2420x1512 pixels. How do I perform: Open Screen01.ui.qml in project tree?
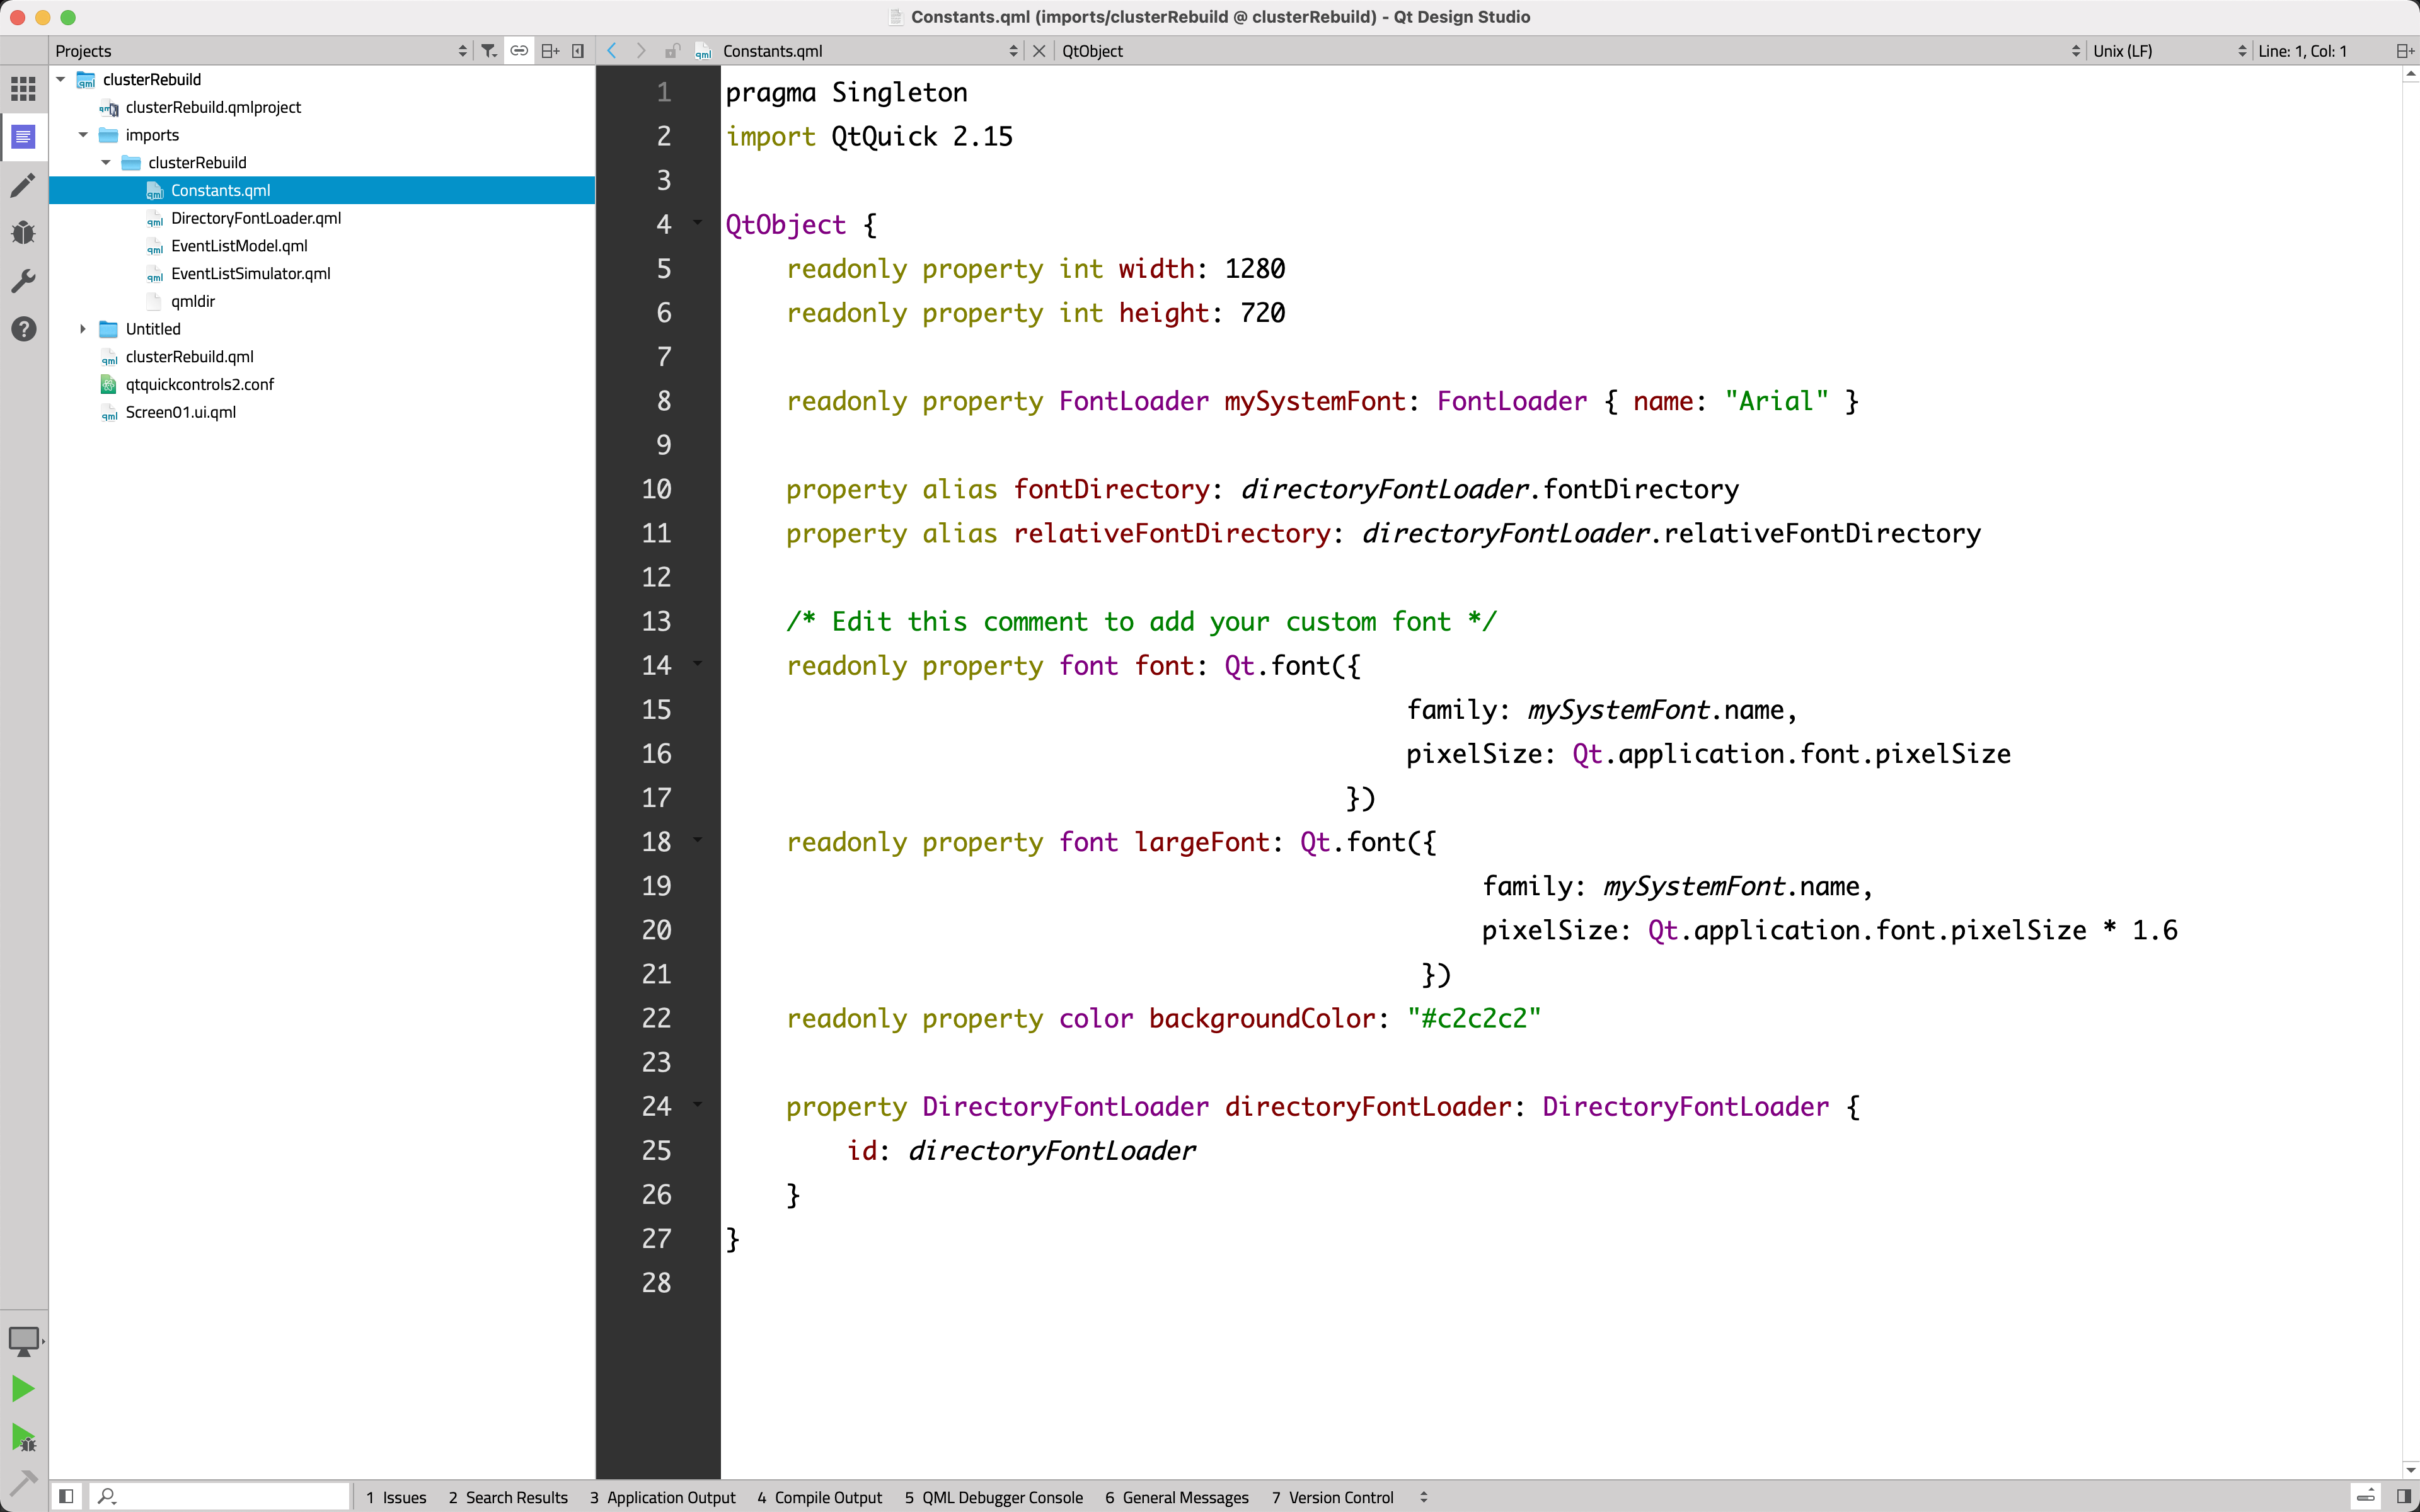click(180, 412)
